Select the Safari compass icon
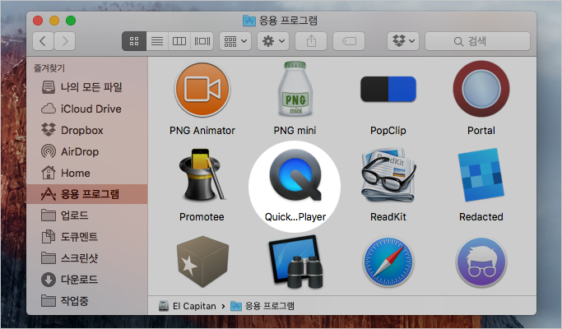Viewport: 562px width, 329px height. point(388,262)
